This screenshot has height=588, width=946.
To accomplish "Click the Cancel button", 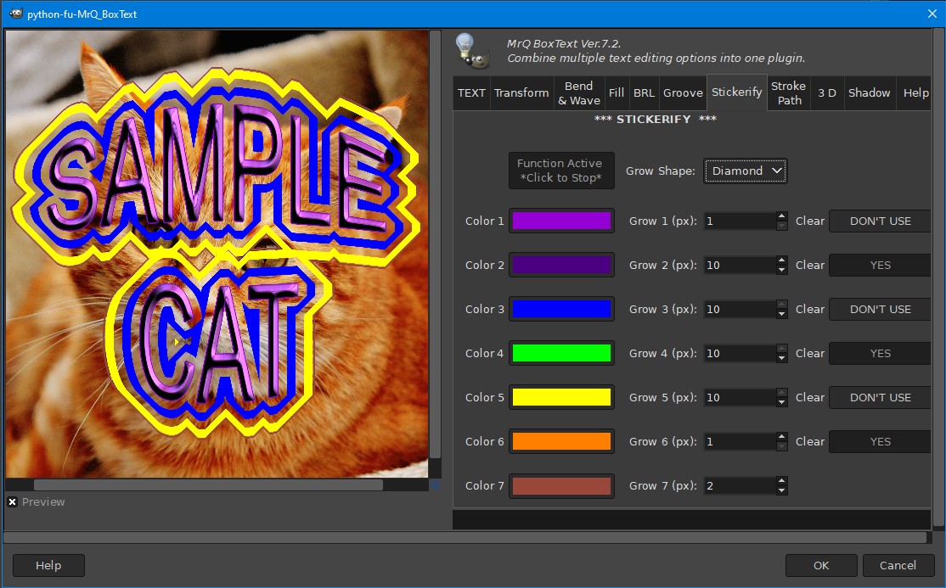I will [x=898, y=565].
